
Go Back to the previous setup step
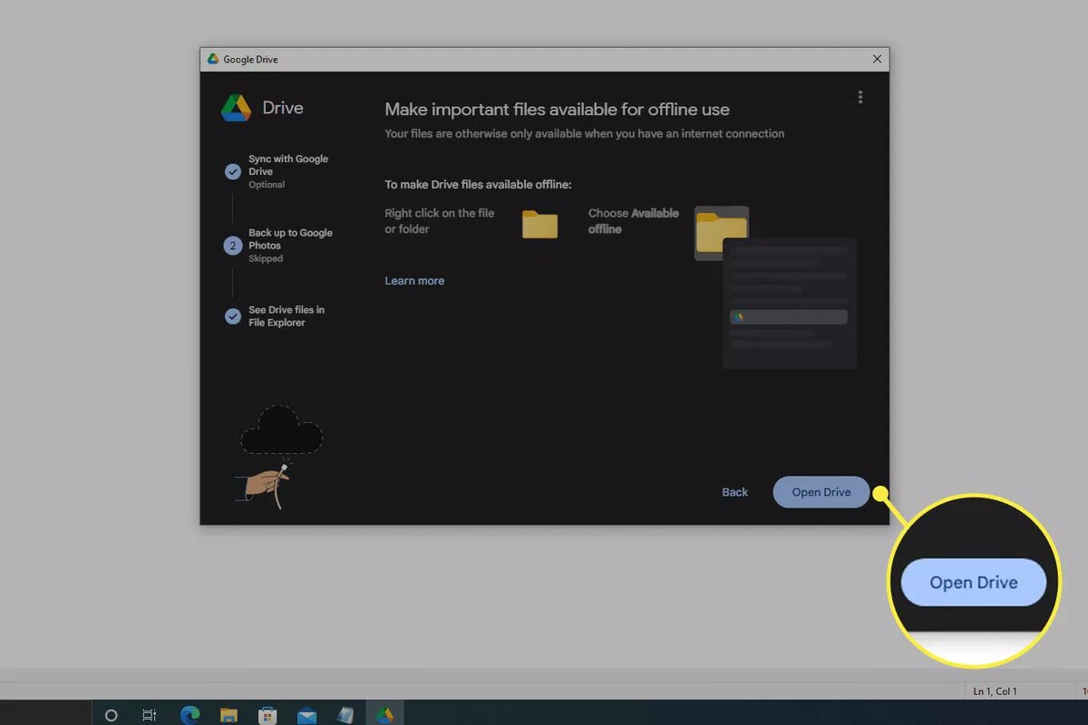(x=734, y=492)
